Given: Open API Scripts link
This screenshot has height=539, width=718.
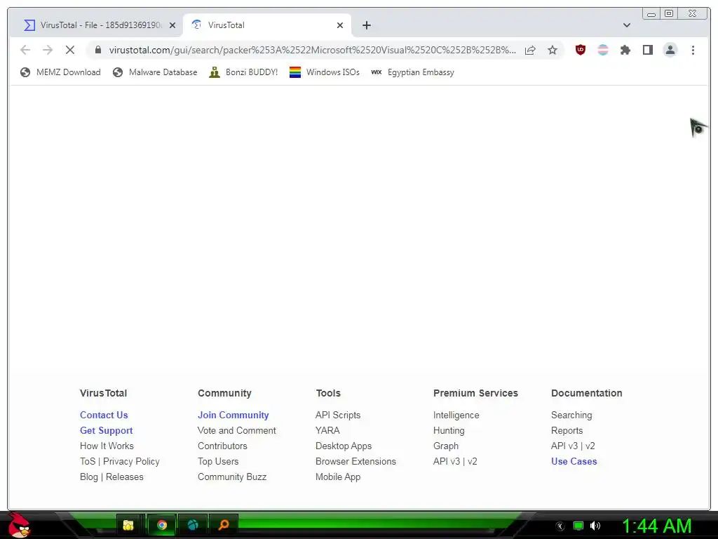Looking at the screenshot, I should point(338,415).
